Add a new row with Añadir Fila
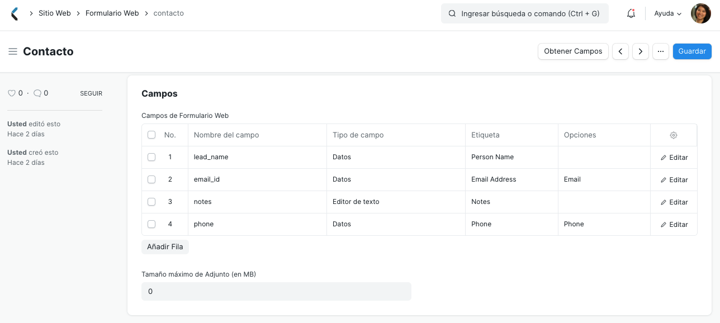Screen dimensions: 720x323 tap(165, 246)
